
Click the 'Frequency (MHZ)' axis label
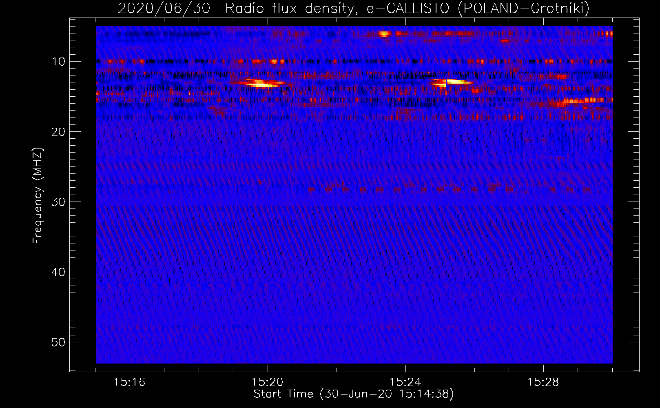tap(38, 196)
